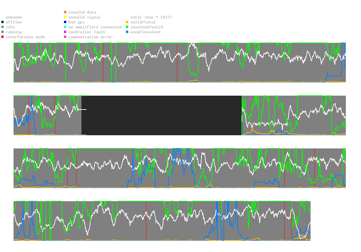Image resolution: width=361 pixels, height=252 pixels.
Task: Select the blue bad gps legend swatch
Action: (65, 22)
